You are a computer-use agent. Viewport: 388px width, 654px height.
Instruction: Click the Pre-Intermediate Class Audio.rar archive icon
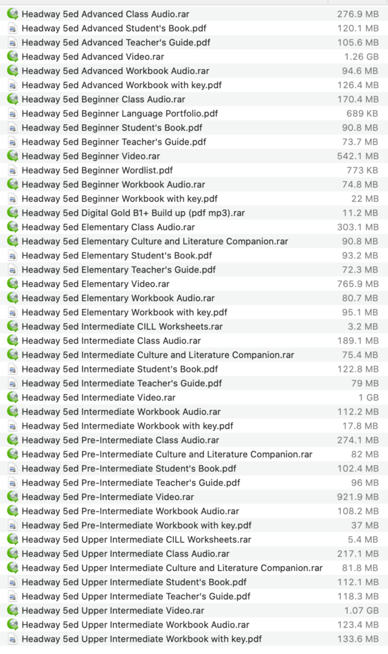coord(12,440)
